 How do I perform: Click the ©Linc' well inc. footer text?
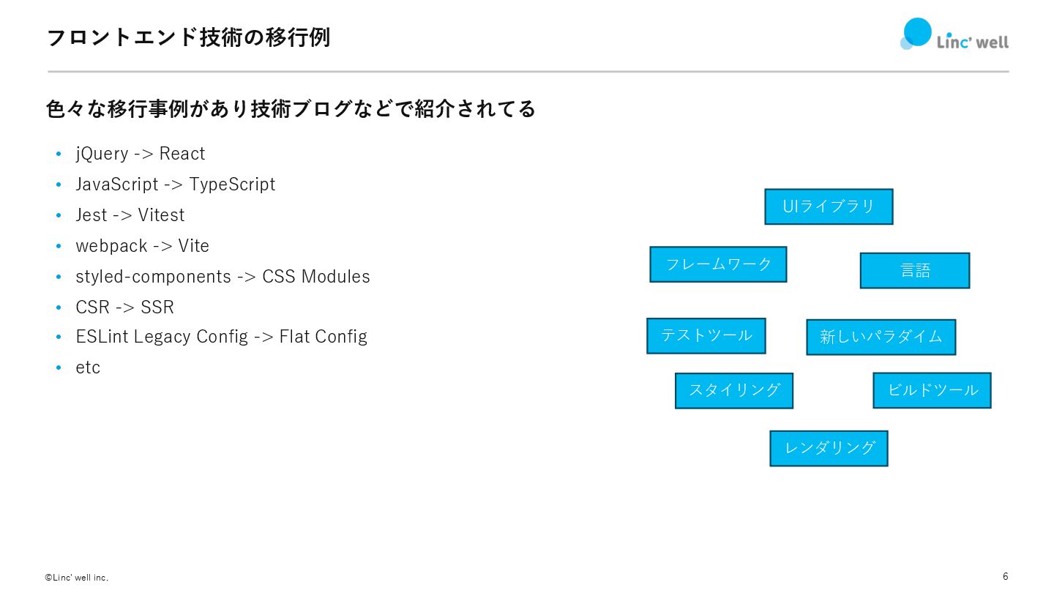coord(77,578)
